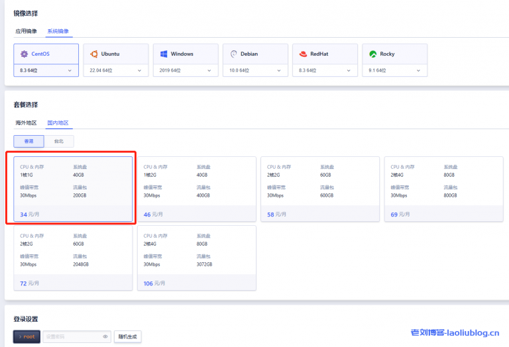The width and height of the screenshot is (509, 347).
Task: Switch to 海外地区 tab
Action: pos(27,123)
